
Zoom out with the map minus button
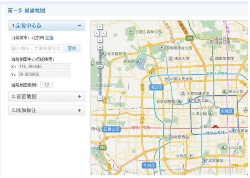click(100, 98)
